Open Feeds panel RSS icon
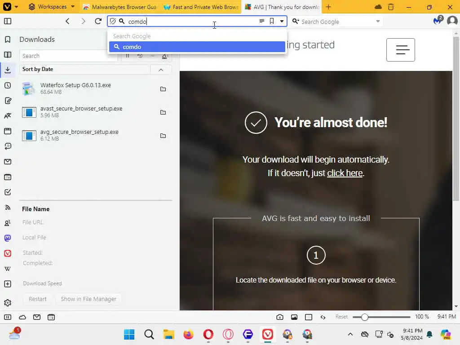460x345 pixels. coord(8,208)
